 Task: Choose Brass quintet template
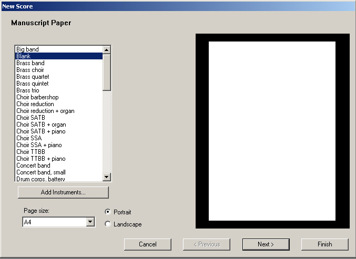click(x=59, y=84)
